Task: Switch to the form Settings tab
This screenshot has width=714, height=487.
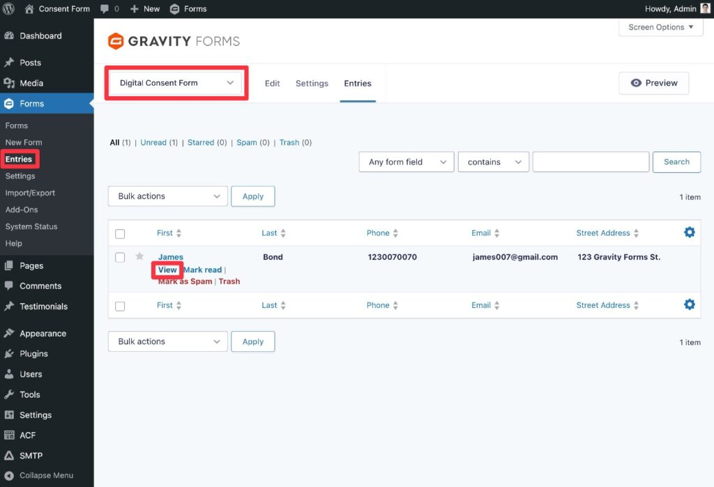Action: tap(312, 84)
